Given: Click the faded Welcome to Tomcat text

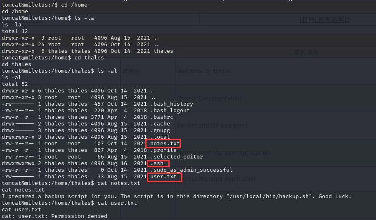Looking at the screenshot, I should tap(204, 71).
